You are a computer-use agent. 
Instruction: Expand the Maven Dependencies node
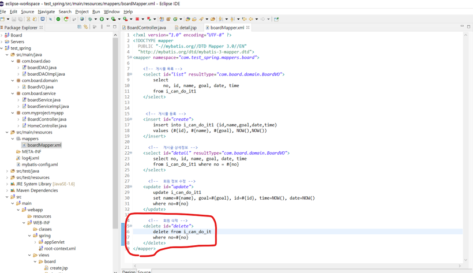click(x=7, y=190)
